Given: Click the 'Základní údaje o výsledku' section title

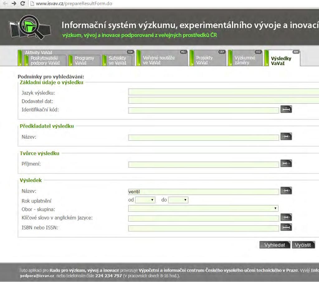Looking at the screenshot, I should pyautogui.click(x=51, y=82).
